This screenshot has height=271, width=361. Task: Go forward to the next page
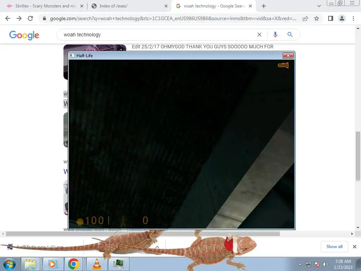19,18
